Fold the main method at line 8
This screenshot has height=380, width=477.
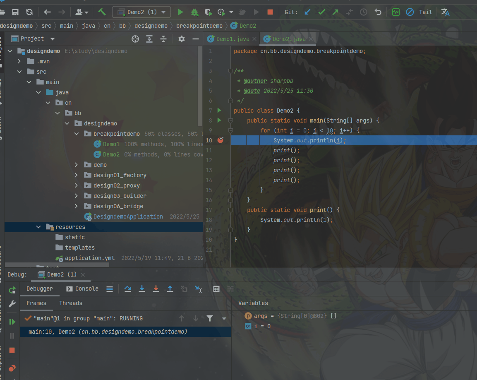coord(230,120)
